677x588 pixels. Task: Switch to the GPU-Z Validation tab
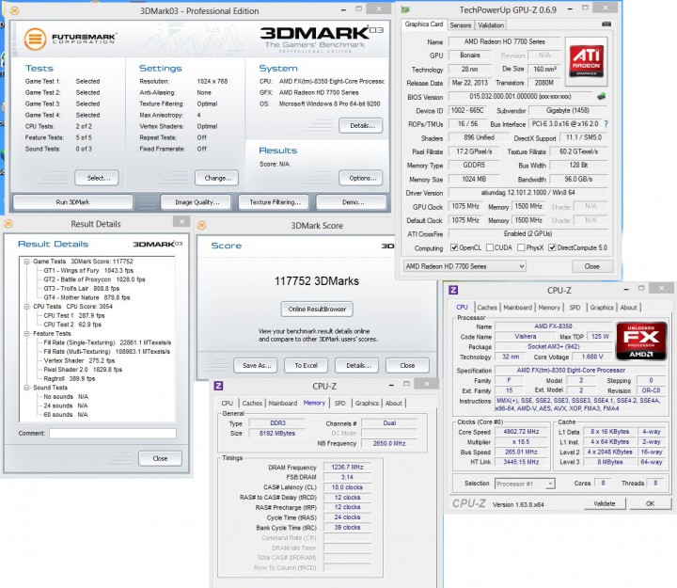(x=491, y=25)
